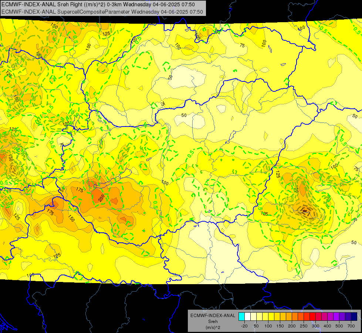Click the (m/s)^2 unit label in legend
This screenshot has height=333, width=362.
tap(213, 327)
